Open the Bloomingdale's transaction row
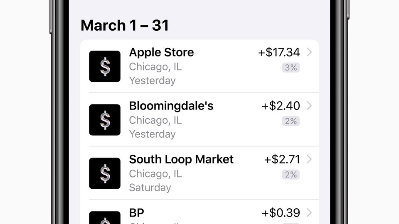 click(x=199, y=119)
